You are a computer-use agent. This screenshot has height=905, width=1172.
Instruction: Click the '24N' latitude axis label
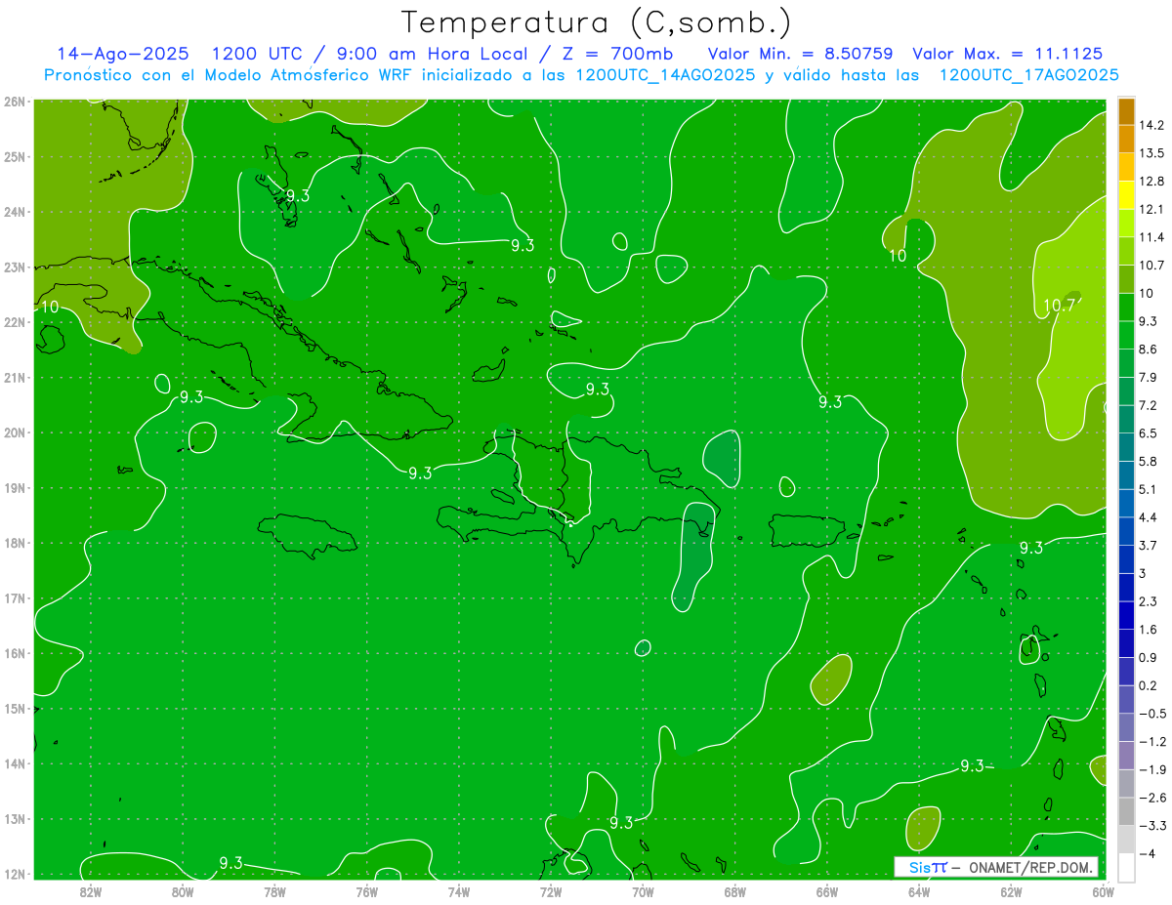click(15, 212)
